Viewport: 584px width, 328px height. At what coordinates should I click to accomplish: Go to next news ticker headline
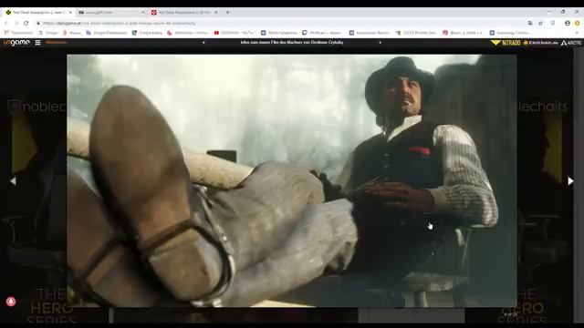click(380, 43)
